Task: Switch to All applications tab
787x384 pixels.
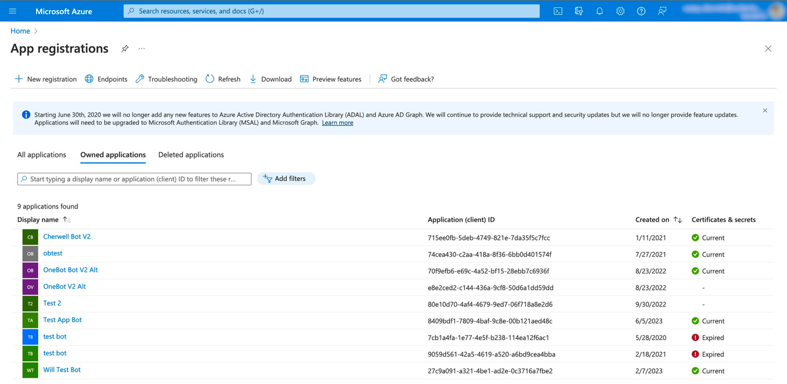Action: point(42,155)
